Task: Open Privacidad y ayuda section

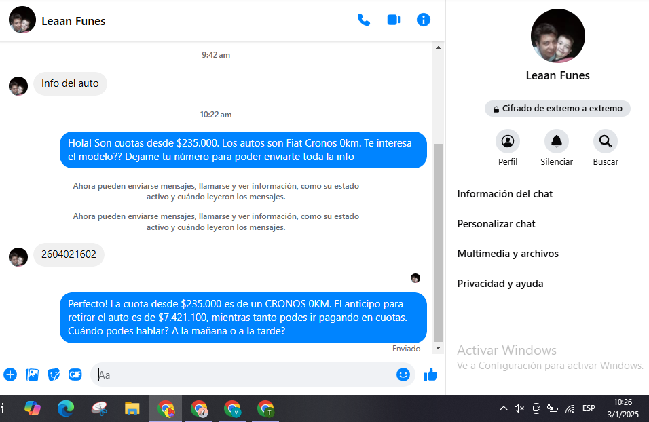Action: [500, 284]
